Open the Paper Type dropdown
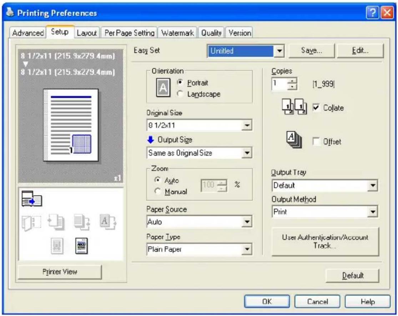 pyautogui.click(x=199, y=249)
